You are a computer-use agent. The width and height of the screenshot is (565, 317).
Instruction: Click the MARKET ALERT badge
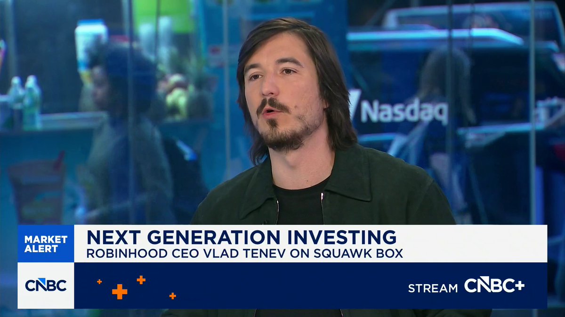point(46,244)
